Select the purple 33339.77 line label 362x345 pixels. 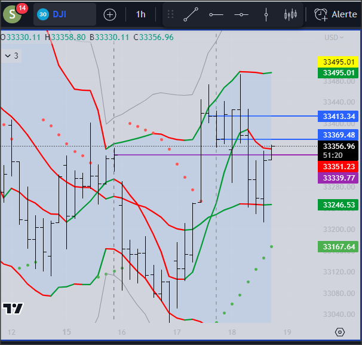coord(338,178)
